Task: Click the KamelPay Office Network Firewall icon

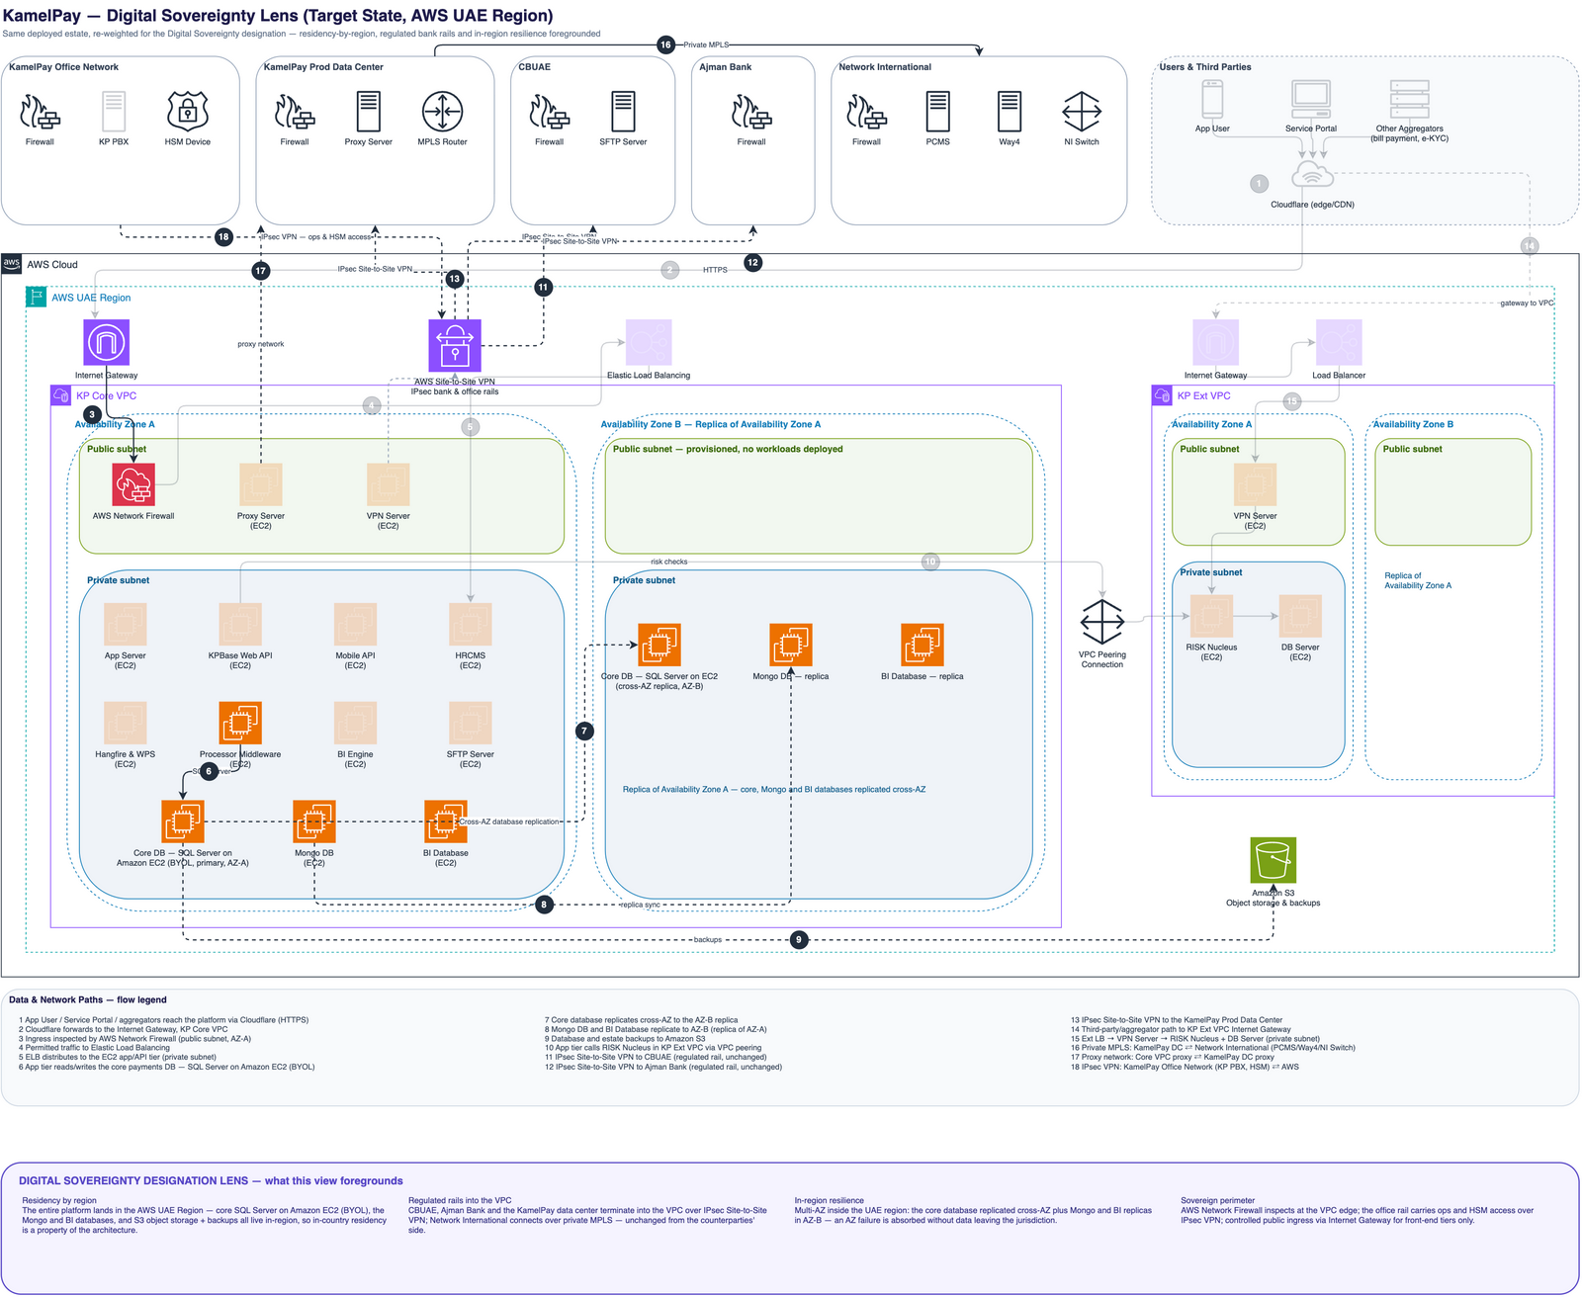Action: coord(40,112)
